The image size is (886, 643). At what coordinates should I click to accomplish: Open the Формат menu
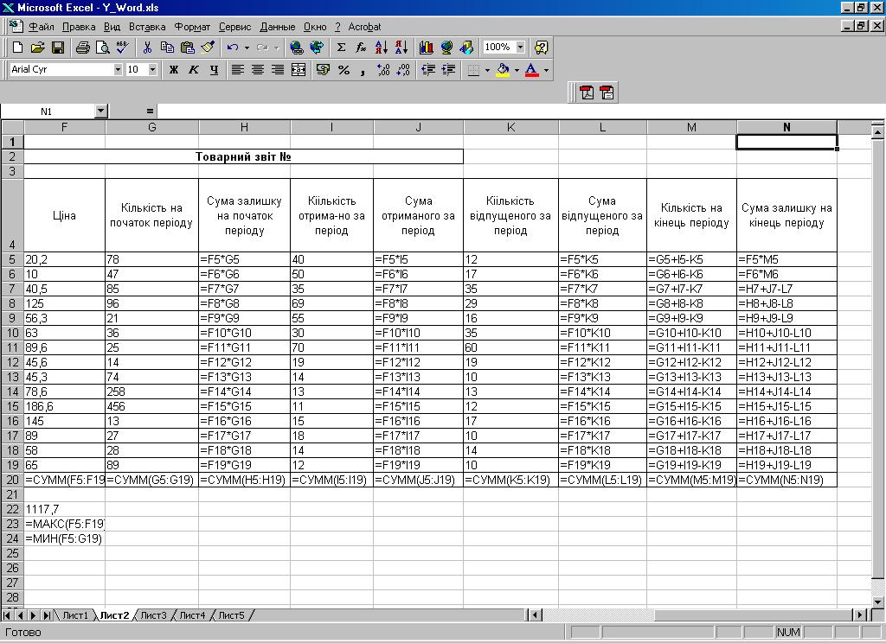click(192, 27)
